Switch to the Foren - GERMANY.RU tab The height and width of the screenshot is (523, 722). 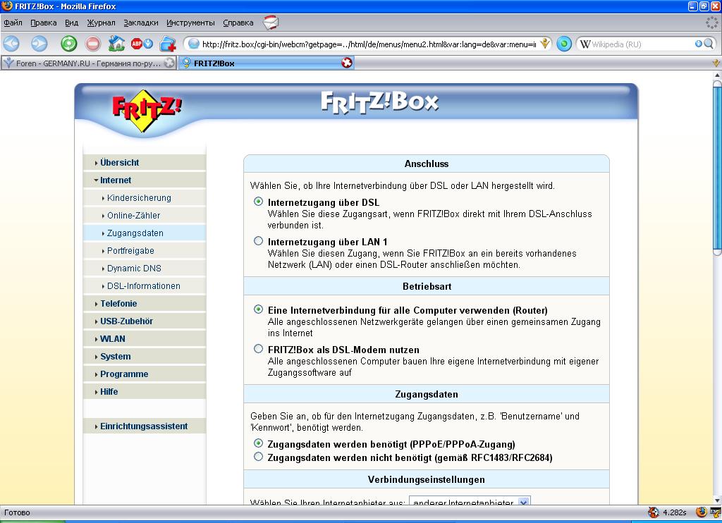(x=85, y=63)
